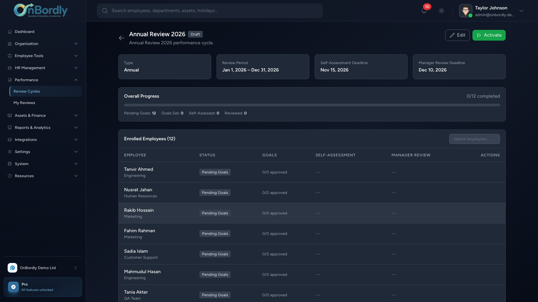Screen dimensions: 538x302
Task: Go back using the left arrow
Action: (122, 38)
